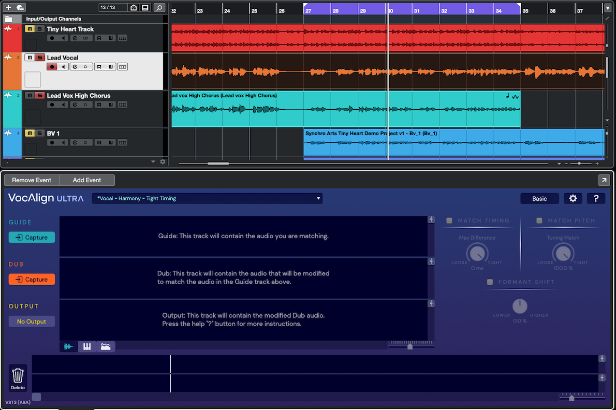616x410 pixels.
Task: Select the waveform display view icon
Action: point(68,346)
